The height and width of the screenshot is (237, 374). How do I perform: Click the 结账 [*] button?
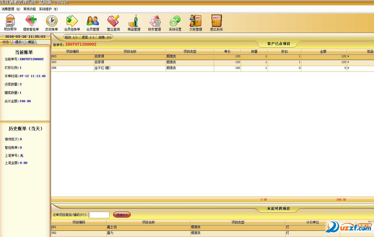[x=105, y=37]
